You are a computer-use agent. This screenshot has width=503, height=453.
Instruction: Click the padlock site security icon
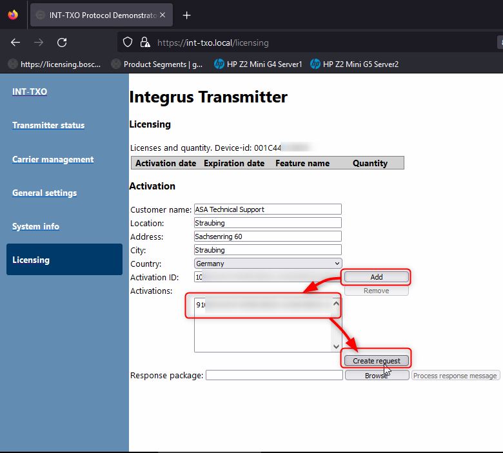click(144, 43)
